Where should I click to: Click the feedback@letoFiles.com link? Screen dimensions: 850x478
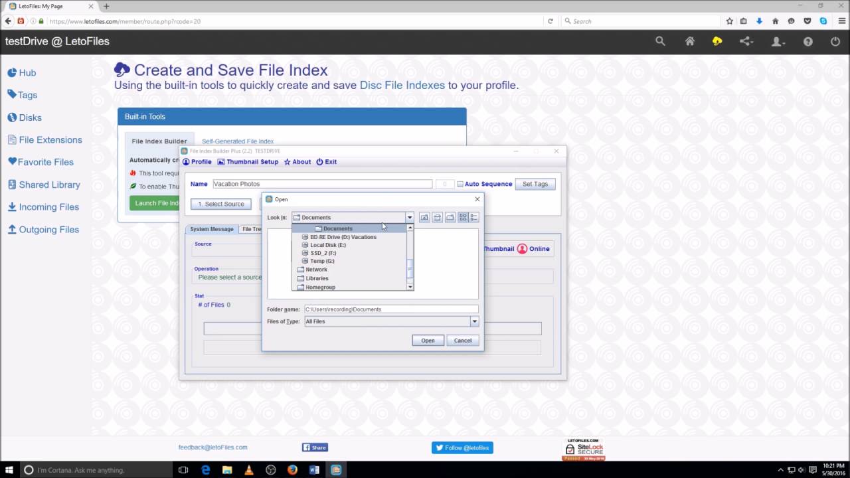pos(212,447)
